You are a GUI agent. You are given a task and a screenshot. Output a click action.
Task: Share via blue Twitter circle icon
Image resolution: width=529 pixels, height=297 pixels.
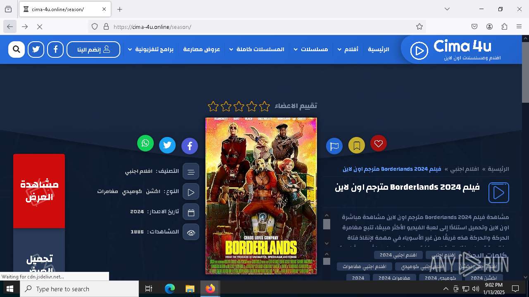tap(167, 145)
